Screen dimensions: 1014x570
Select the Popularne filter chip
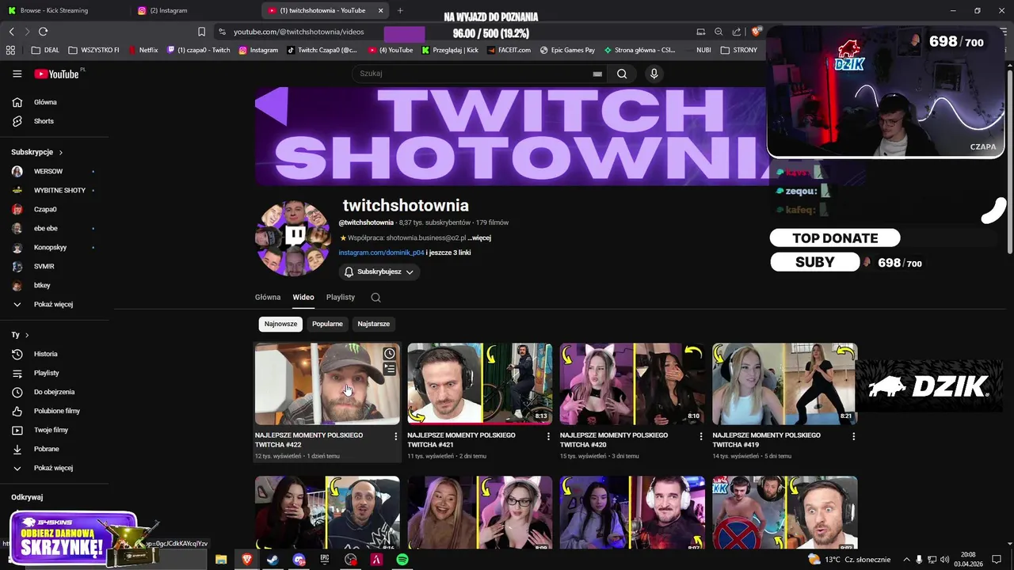pyautogui.click(x=327, y=324)
